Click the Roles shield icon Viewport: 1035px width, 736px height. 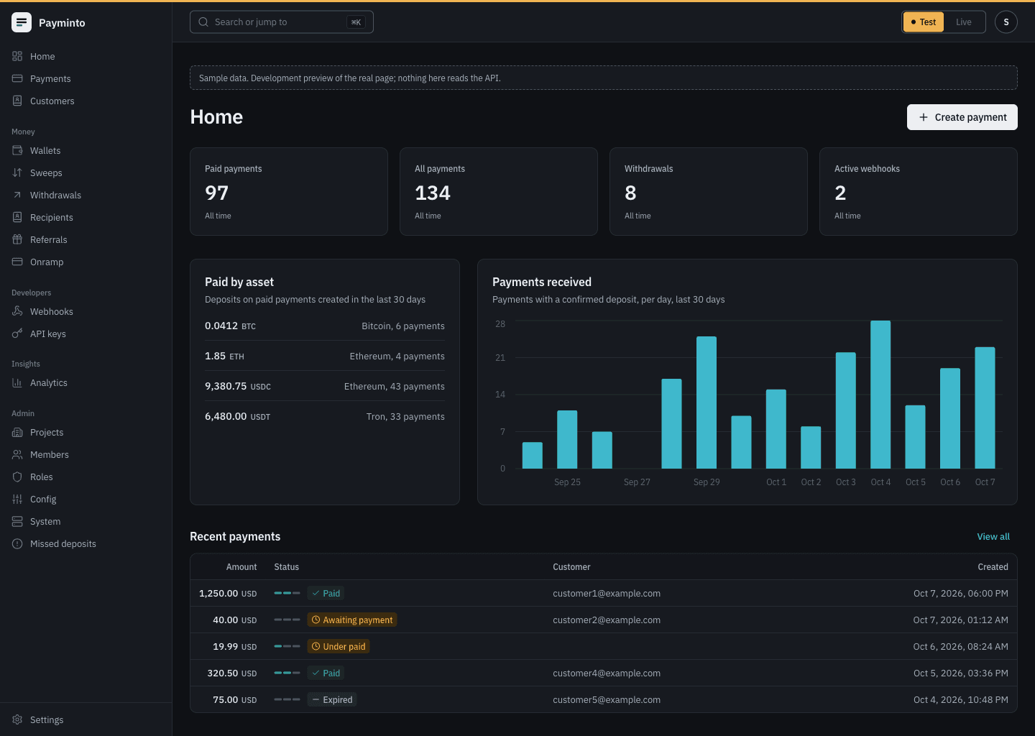pyautogui.click(x=17, y=477)
